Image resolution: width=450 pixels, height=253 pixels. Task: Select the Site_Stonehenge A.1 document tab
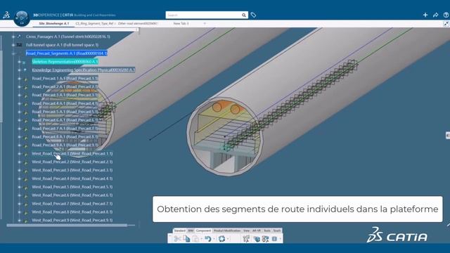click(x=54, y=23)
